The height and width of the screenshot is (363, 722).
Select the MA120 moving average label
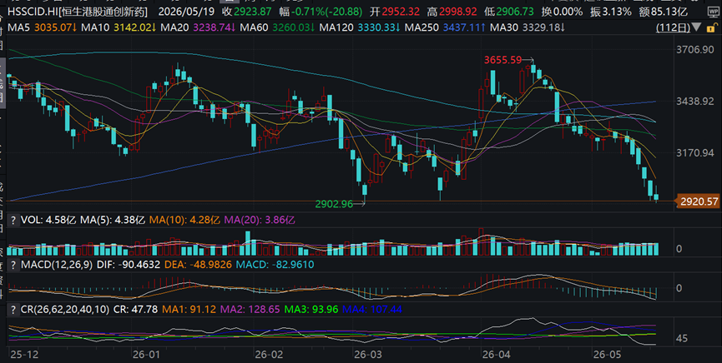tap(336, 27)
